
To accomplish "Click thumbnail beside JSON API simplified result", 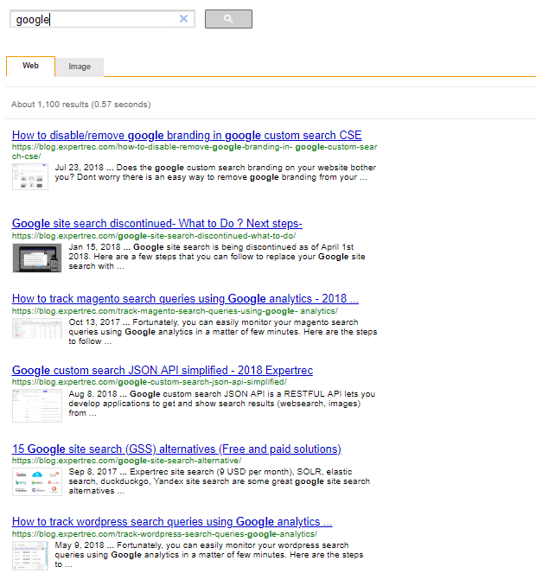I will click(x=37, y=406).
